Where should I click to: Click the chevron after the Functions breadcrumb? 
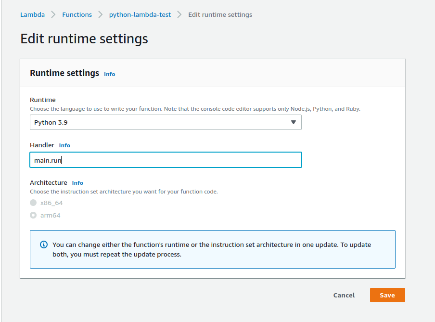pyautogui.click(x=101, y=14)
